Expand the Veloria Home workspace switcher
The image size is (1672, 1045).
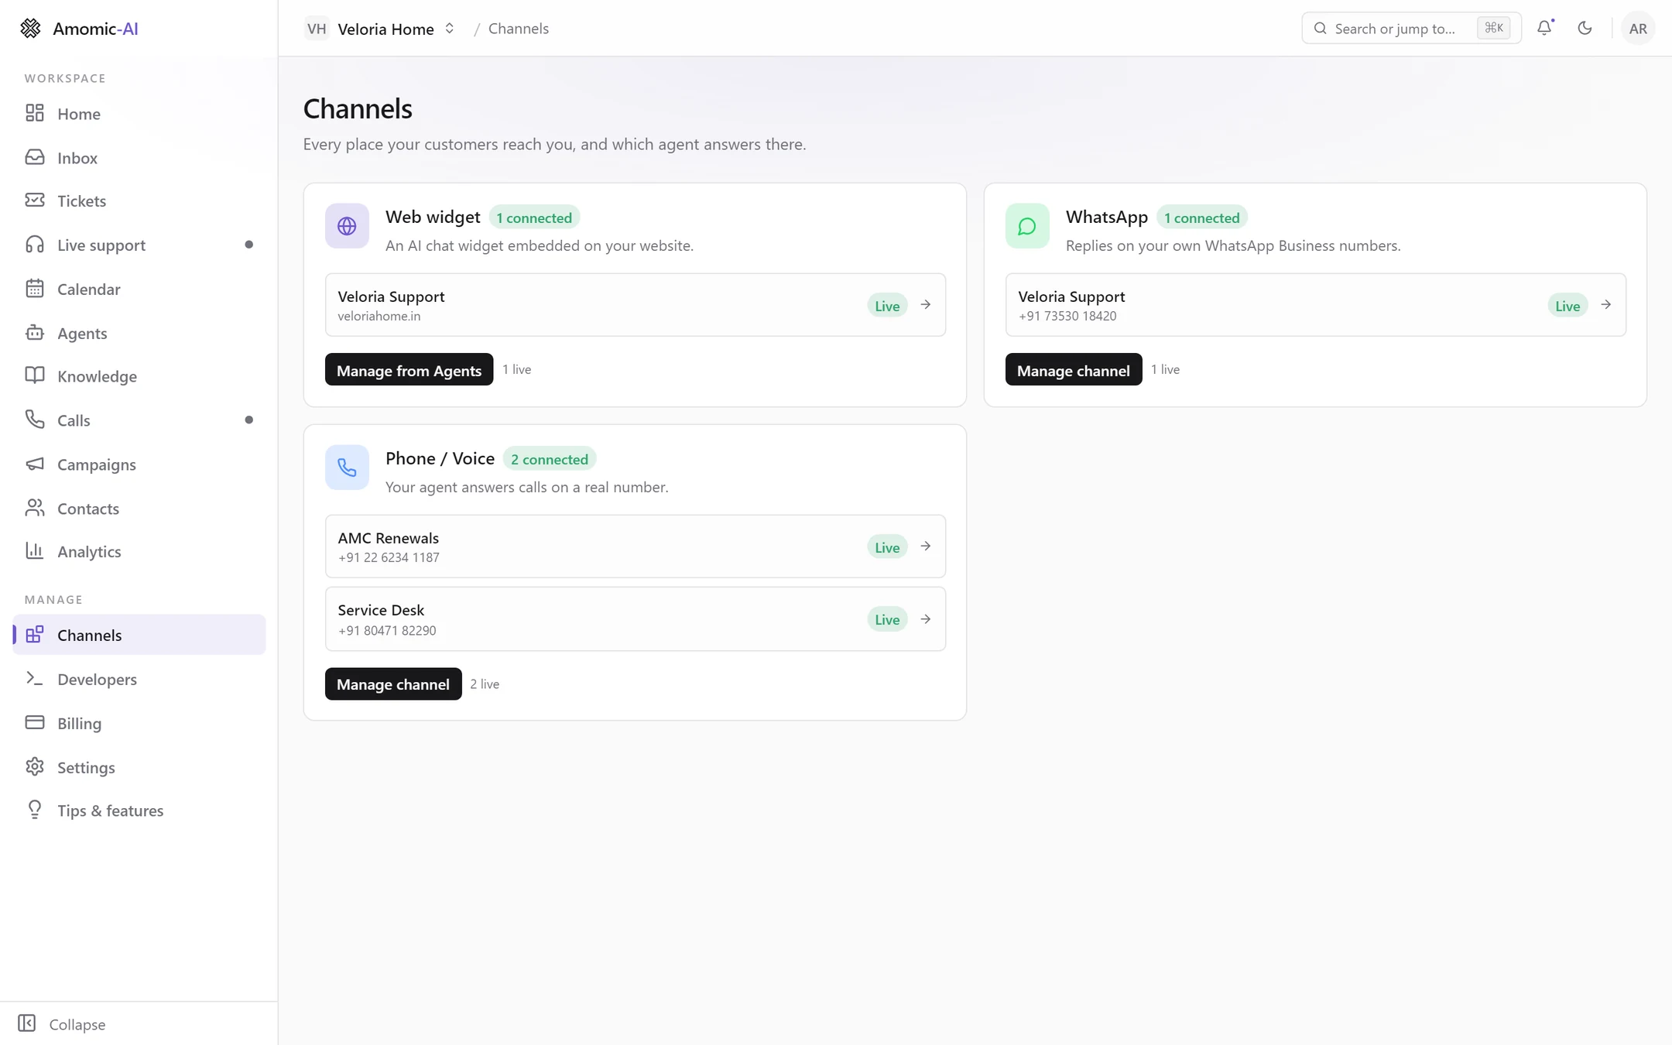[449, 29]
